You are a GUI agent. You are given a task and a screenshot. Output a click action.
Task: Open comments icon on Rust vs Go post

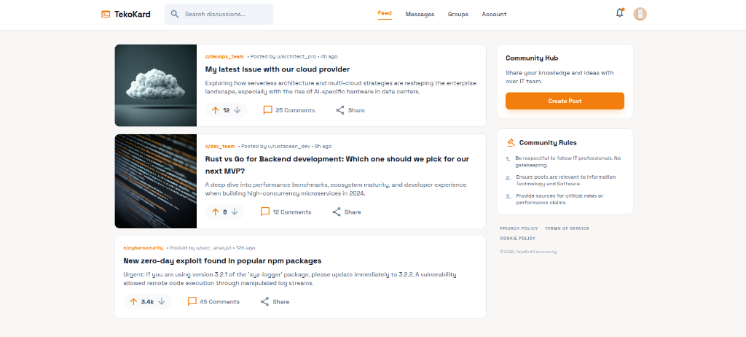265,212
